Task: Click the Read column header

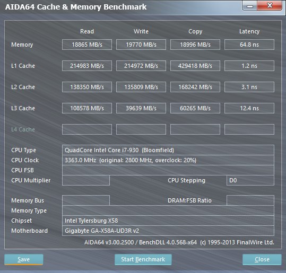Action: 87,31
